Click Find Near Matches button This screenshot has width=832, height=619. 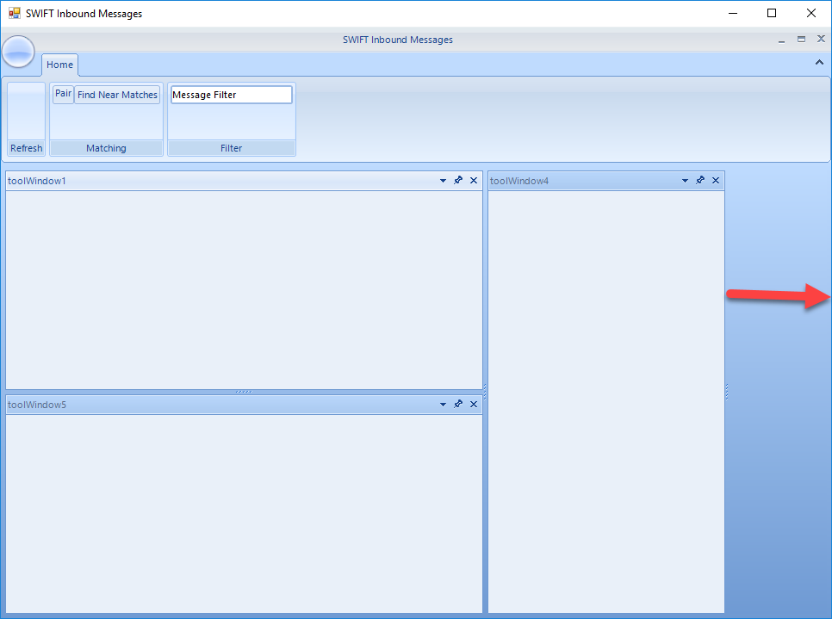tap(117, 95)
